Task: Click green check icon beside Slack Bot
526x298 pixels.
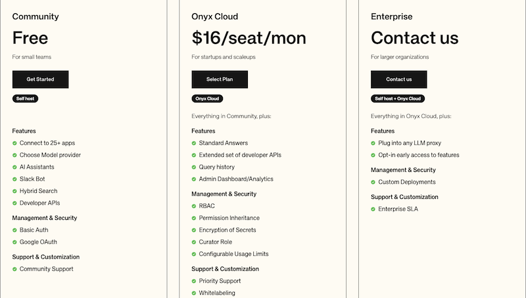Action: point(14,179)
